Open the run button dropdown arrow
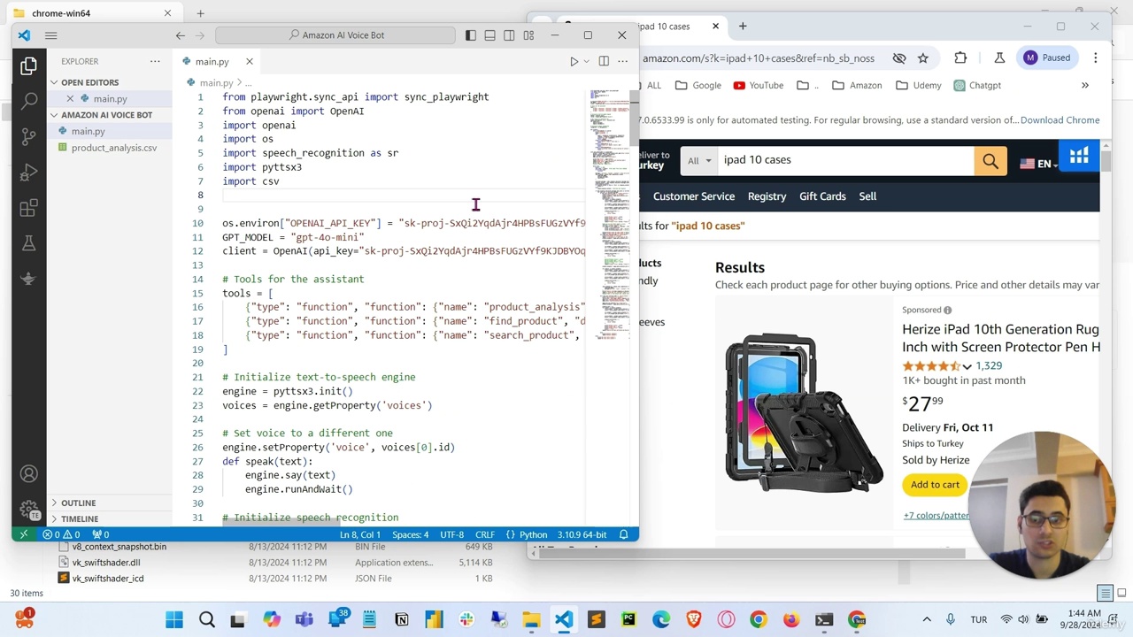Viewport: 1133px width, 637px height. pos(586,61)
